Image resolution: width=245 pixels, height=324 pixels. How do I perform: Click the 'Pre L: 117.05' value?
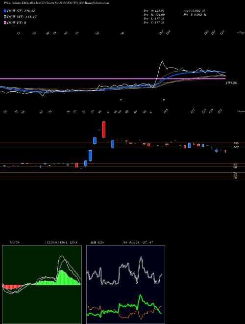154,19
